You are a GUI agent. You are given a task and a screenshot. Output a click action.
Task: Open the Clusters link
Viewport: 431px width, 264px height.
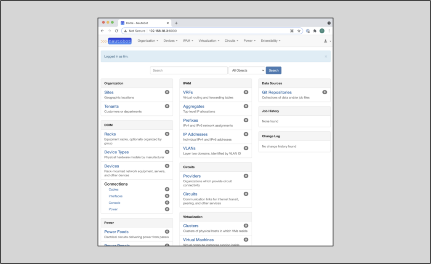pyautogui.click(x=191, y=226)
